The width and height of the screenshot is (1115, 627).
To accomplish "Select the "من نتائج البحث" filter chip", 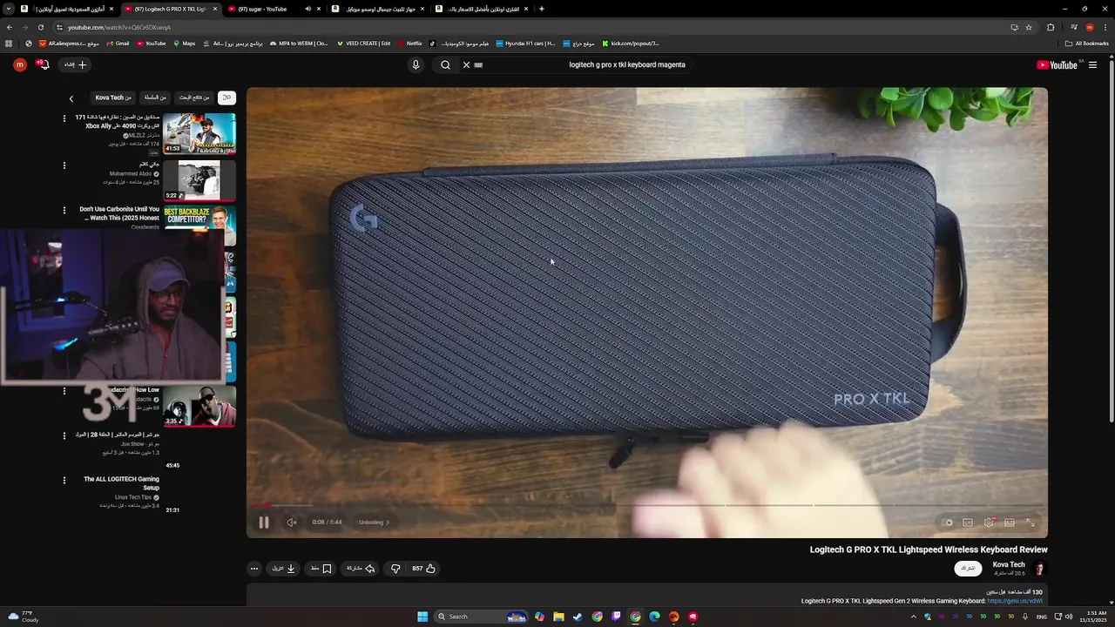I will (194, 98).
